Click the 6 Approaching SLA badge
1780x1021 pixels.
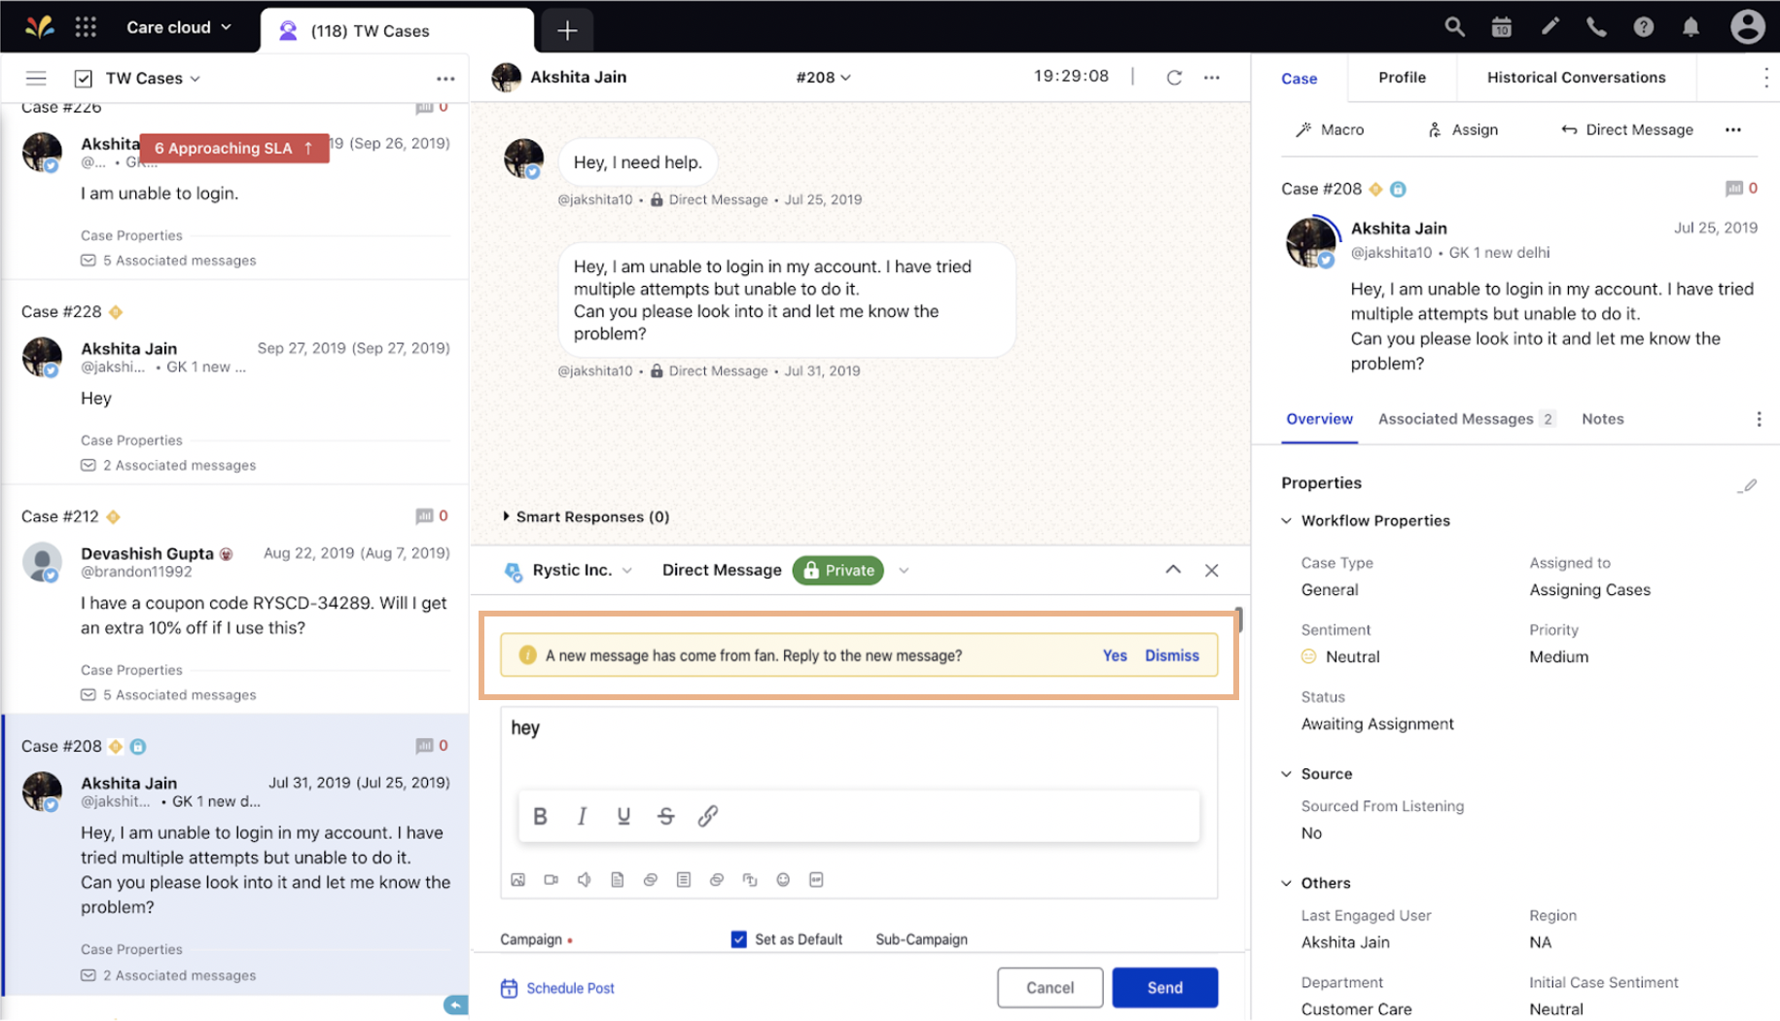(234, 148)
